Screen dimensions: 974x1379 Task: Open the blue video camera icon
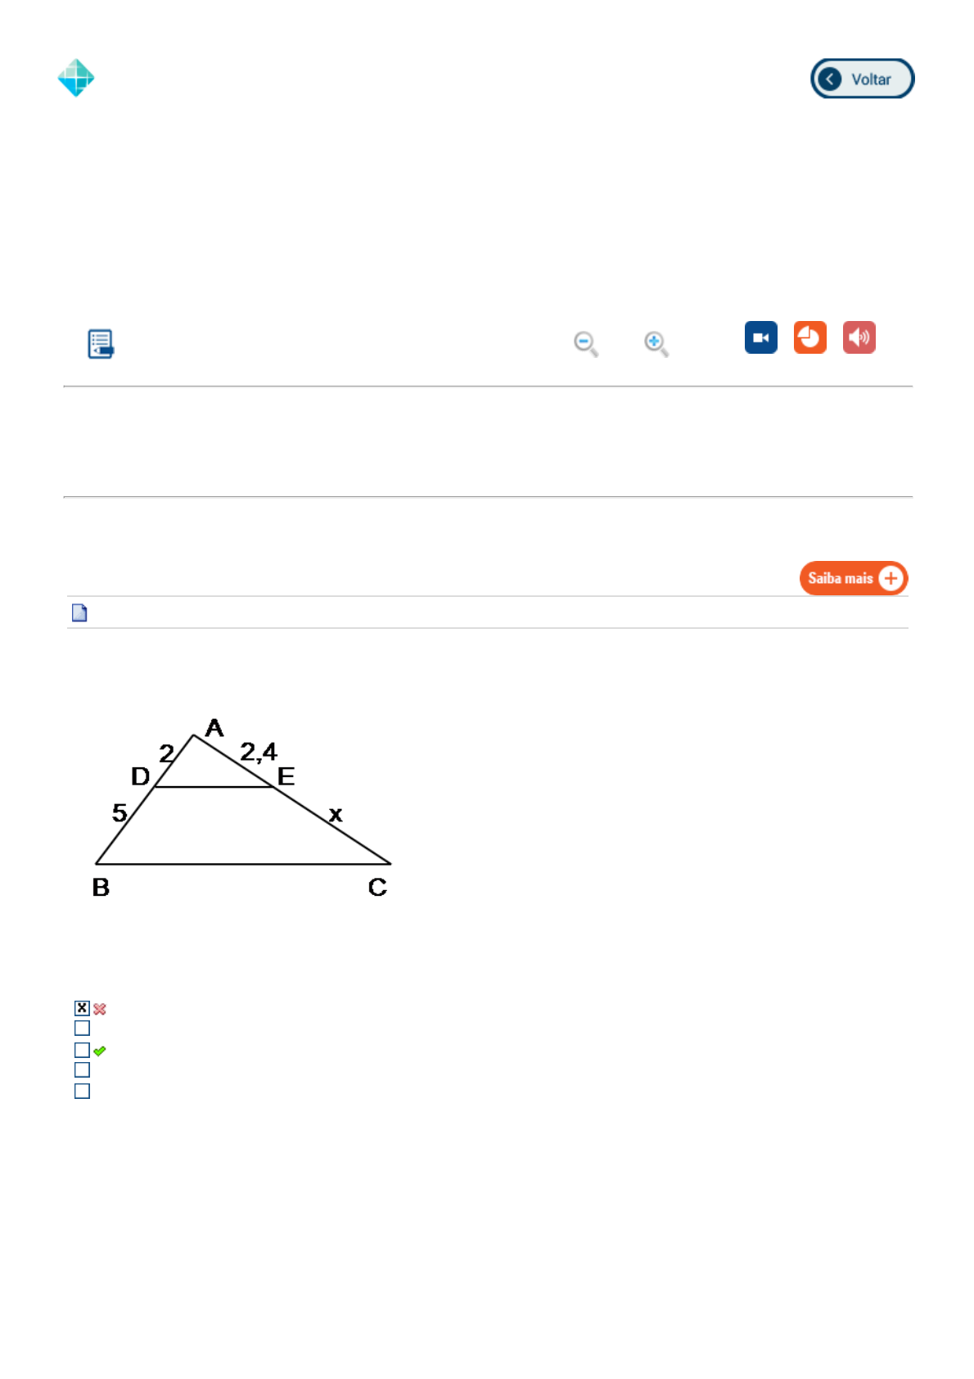click(x=760, y=337)
